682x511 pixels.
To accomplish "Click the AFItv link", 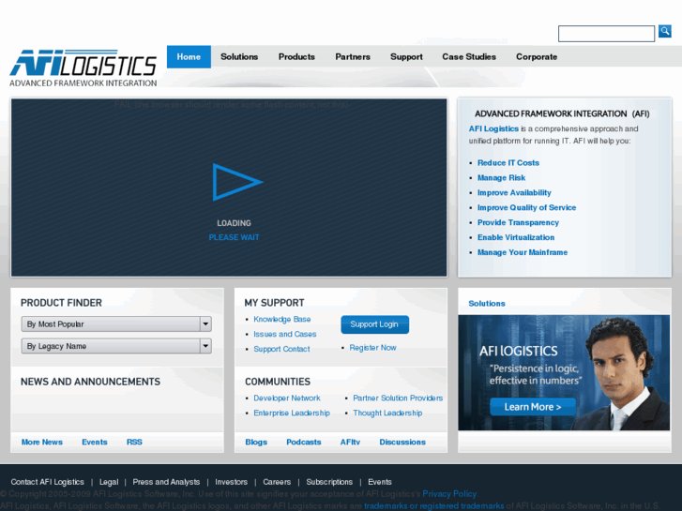I will [x=350, y=442].
